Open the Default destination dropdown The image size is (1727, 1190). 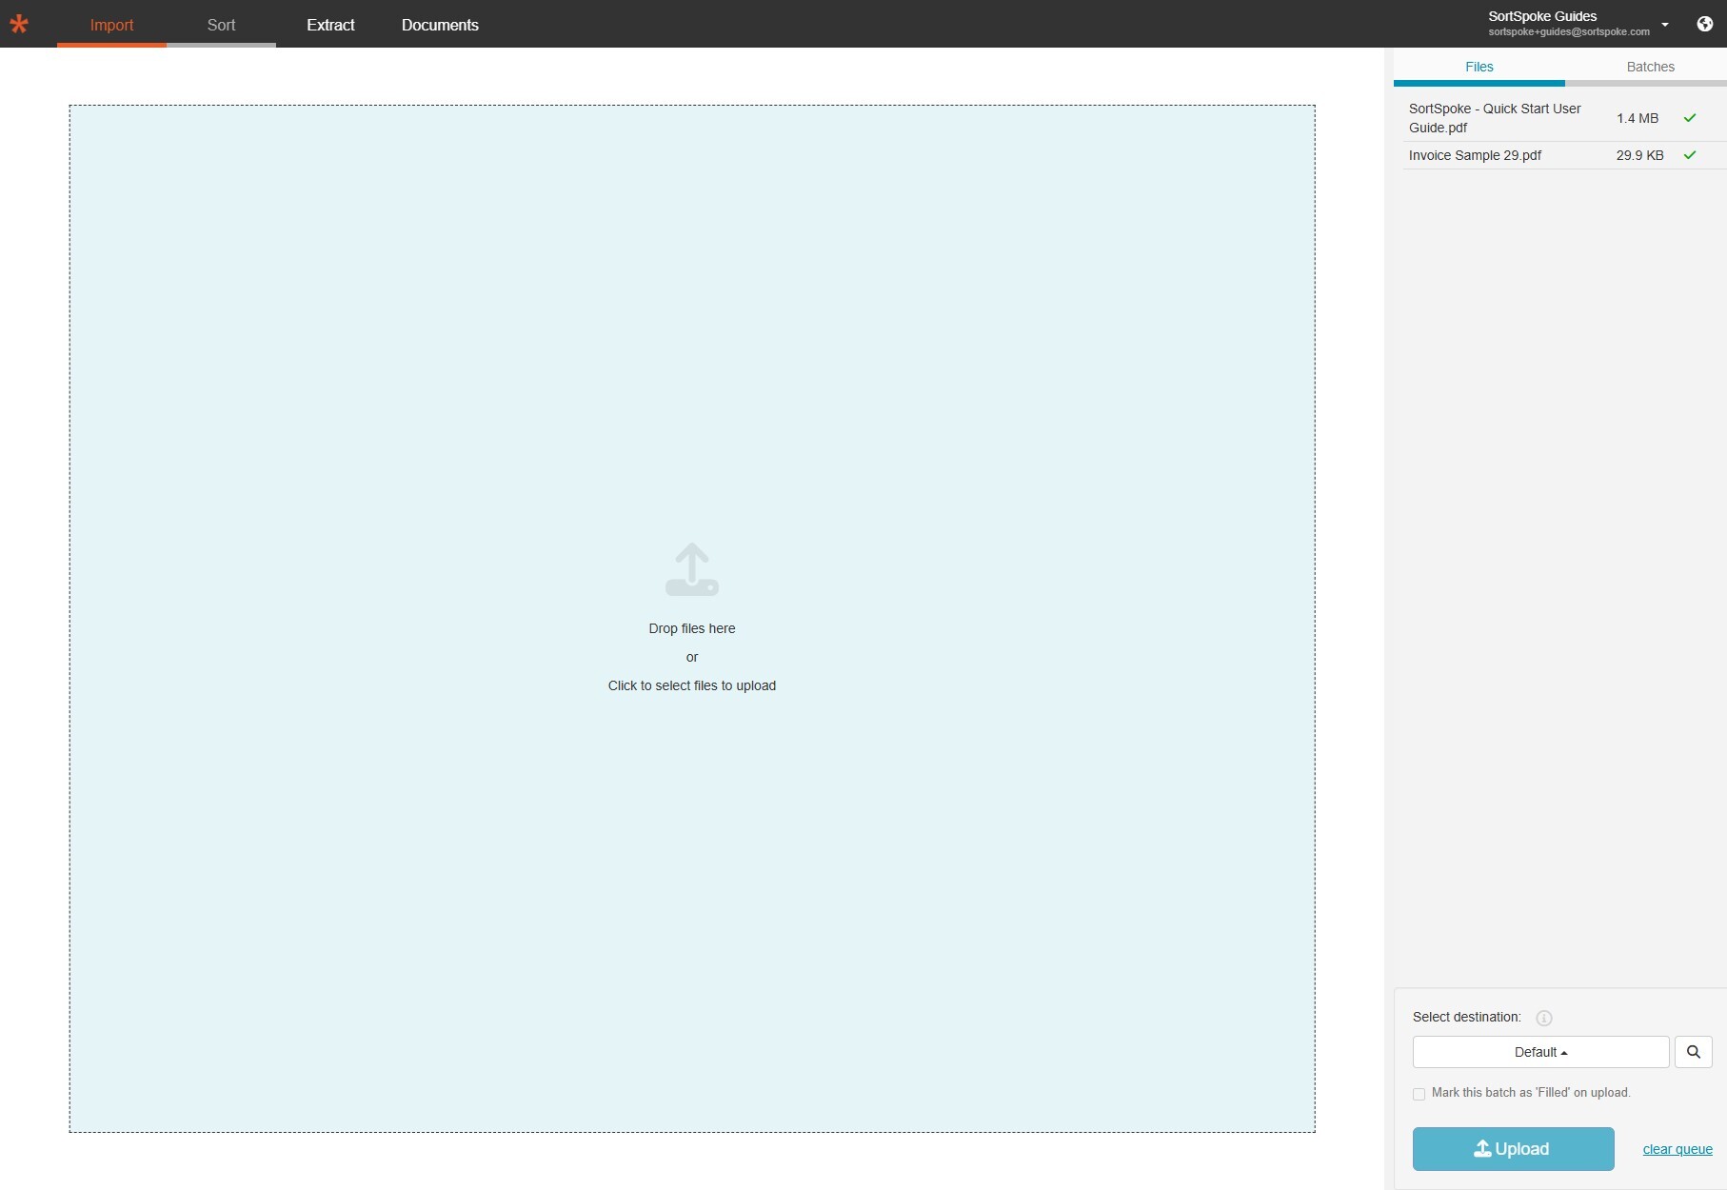pyautogui.click(x=1539, y=1052)
